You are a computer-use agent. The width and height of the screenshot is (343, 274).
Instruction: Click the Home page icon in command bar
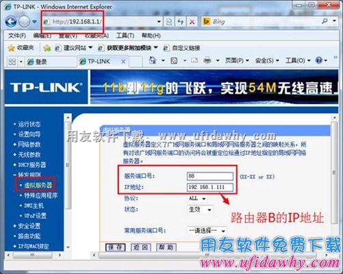153,60
